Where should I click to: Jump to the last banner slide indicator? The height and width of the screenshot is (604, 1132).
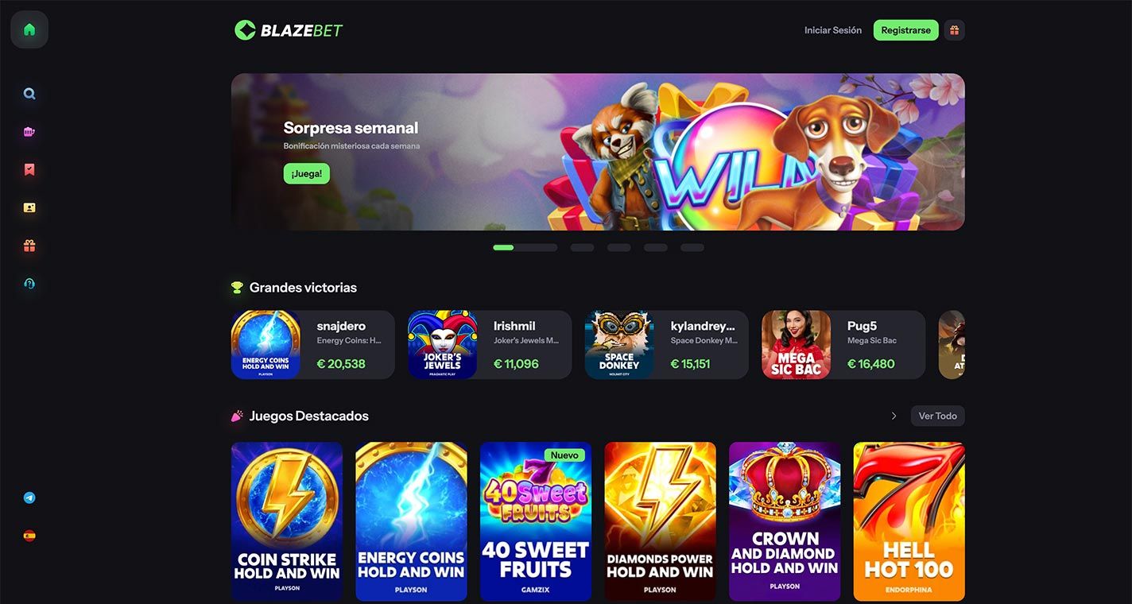click(x=692, y=248)
